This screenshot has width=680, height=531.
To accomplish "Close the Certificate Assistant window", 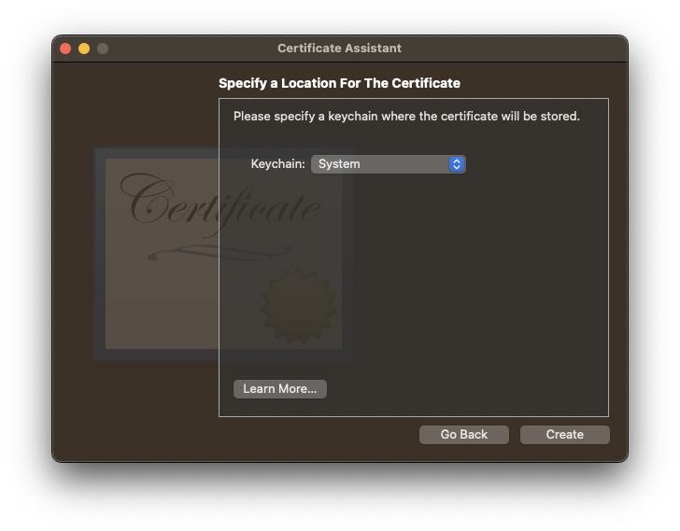I will (x=65, y=49).
